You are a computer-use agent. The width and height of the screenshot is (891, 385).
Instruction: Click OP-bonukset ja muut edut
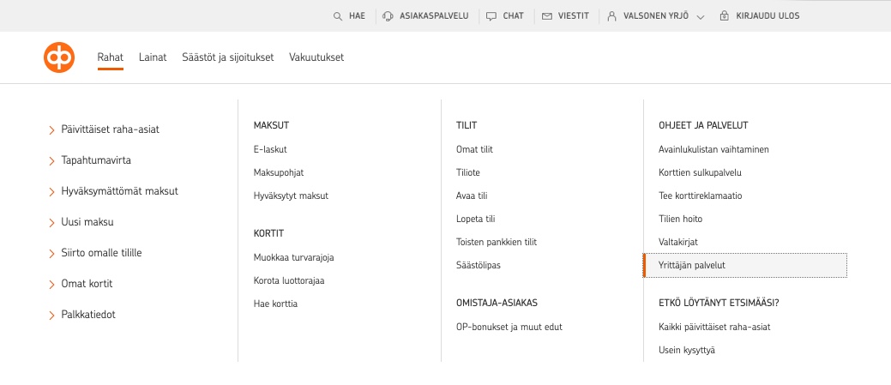click(x=509, y=327)
